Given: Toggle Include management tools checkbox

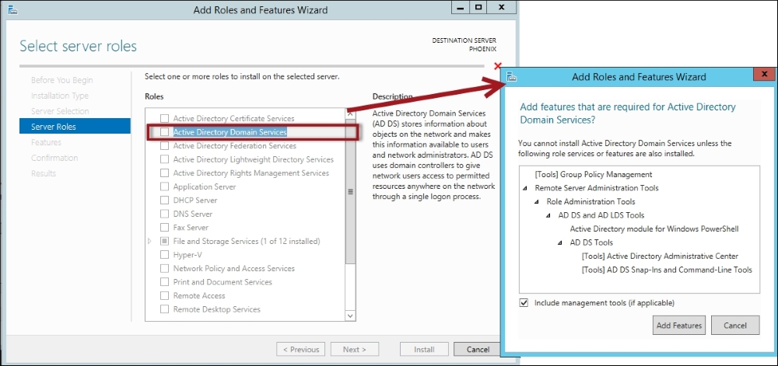Looking at the screenshot, I should [x=524, y=302].
